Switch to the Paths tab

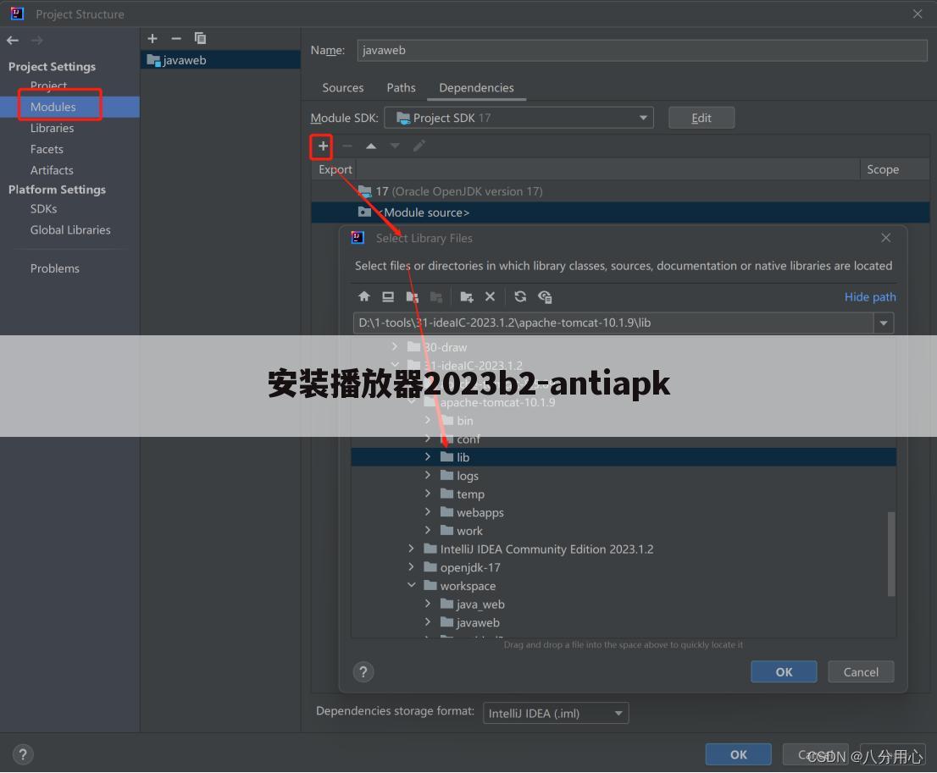[x=401, y=88]
